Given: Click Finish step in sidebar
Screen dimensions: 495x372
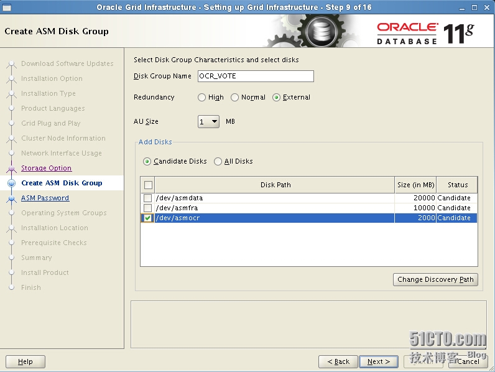Looking at the screenshot, I should pyautogui.click(x=31, y=287).
